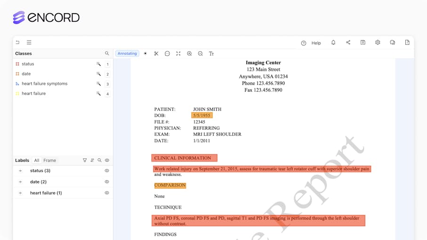Expand the status (3) label group
Image resolution: width=427 pixels, height=240 pixels.
(20, 171)
